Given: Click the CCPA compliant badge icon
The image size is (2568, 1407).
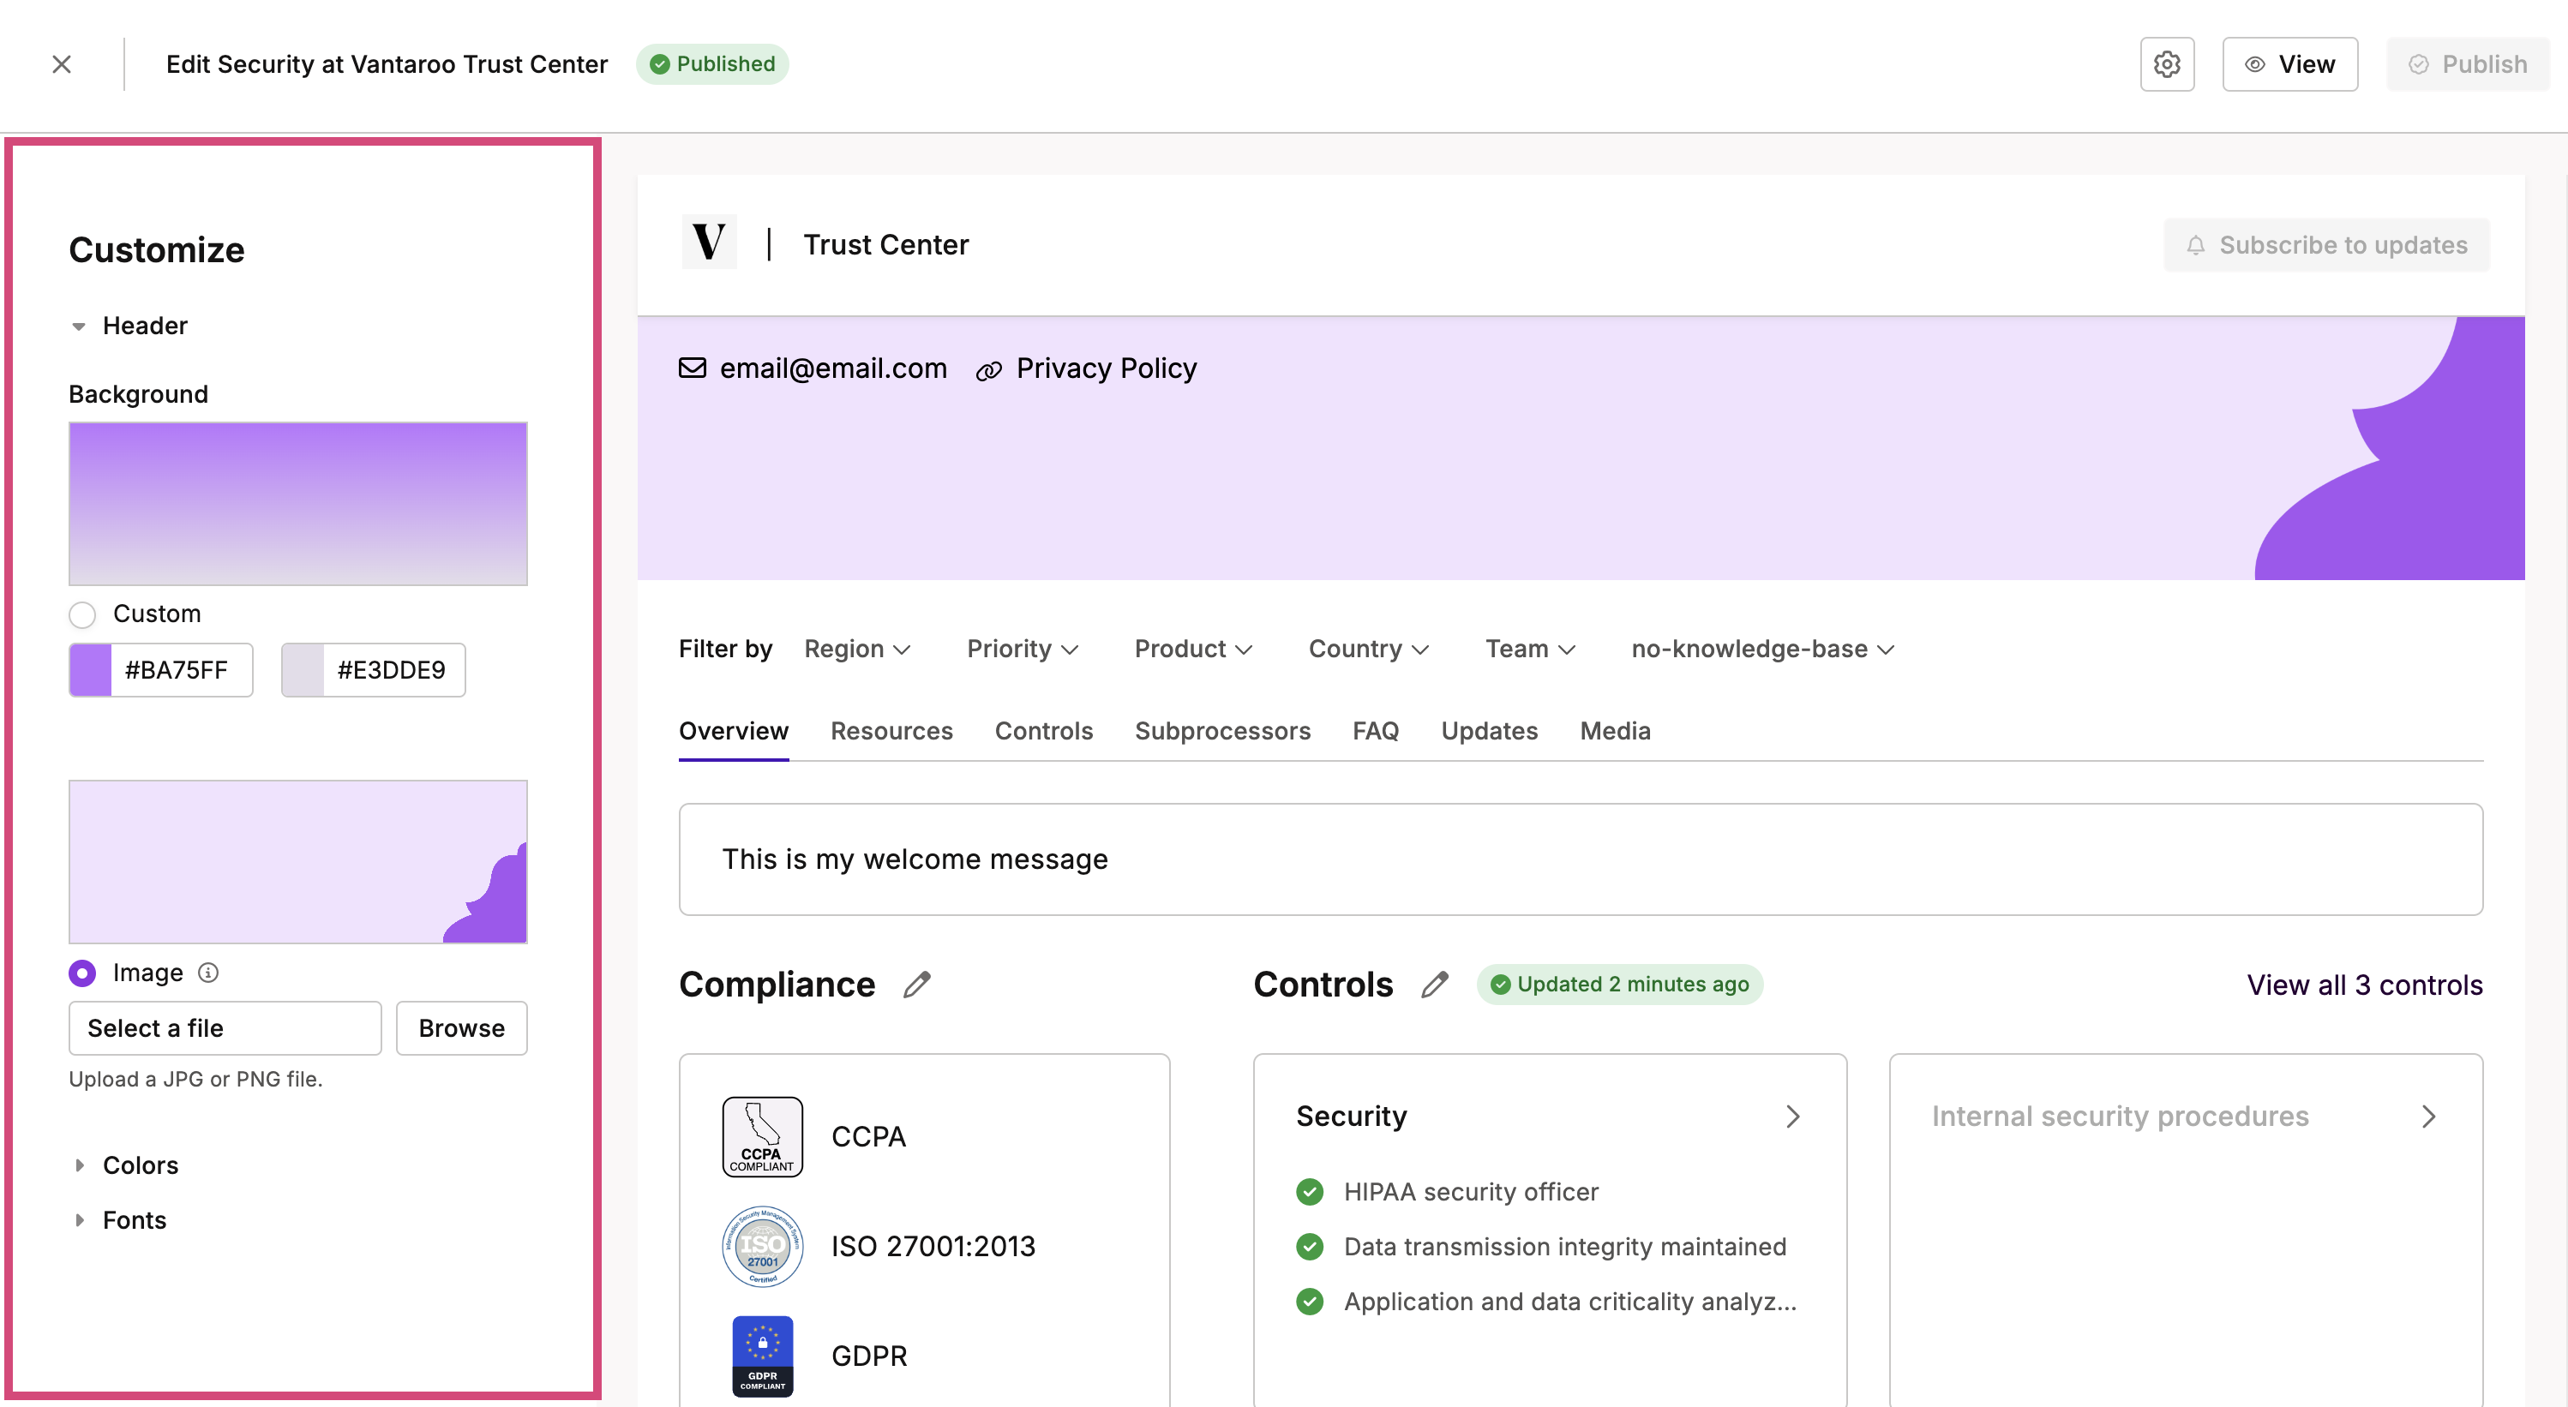Looking at the screenshot, I should pos(763,1136).
